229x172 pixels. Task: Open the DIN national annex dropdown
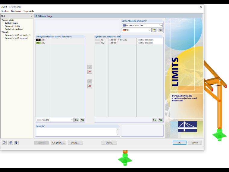coord(136,30)
